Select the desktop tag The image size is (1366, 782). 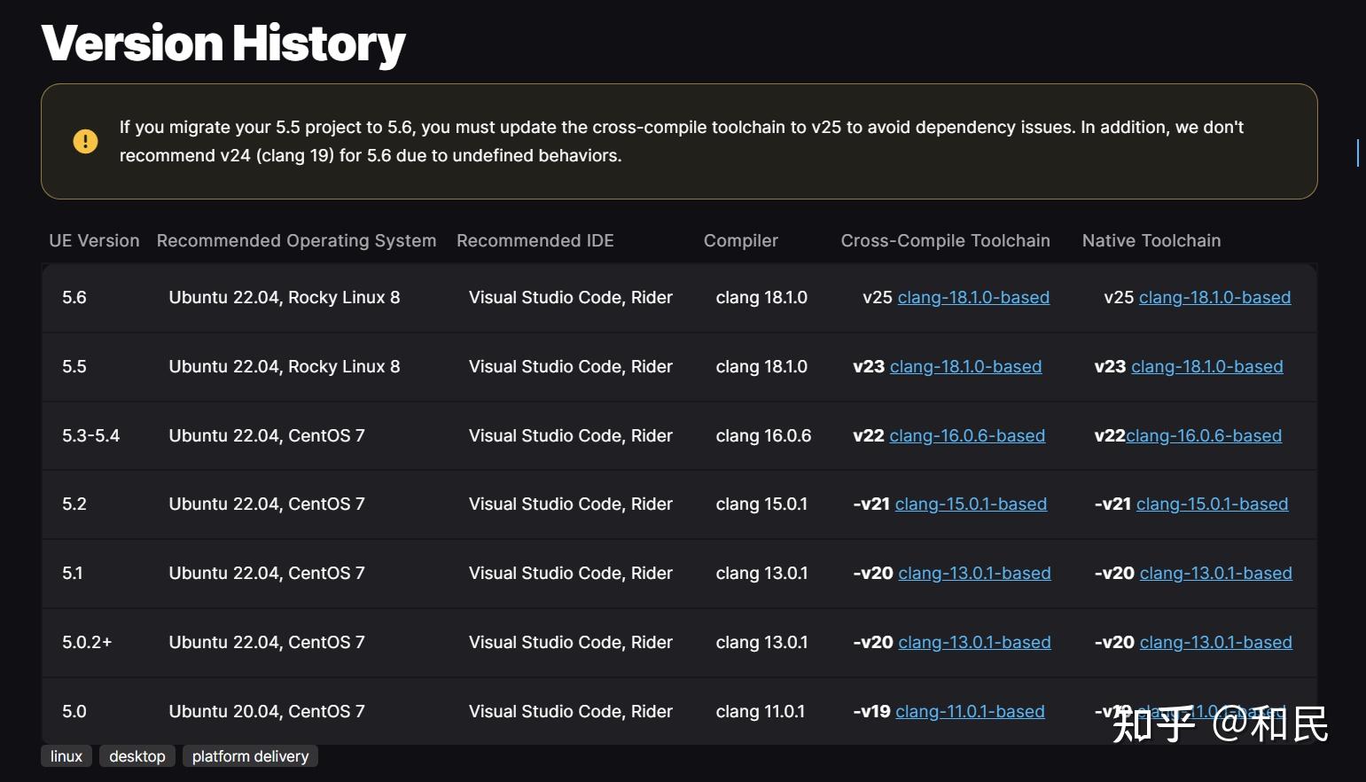coord(137,756)
